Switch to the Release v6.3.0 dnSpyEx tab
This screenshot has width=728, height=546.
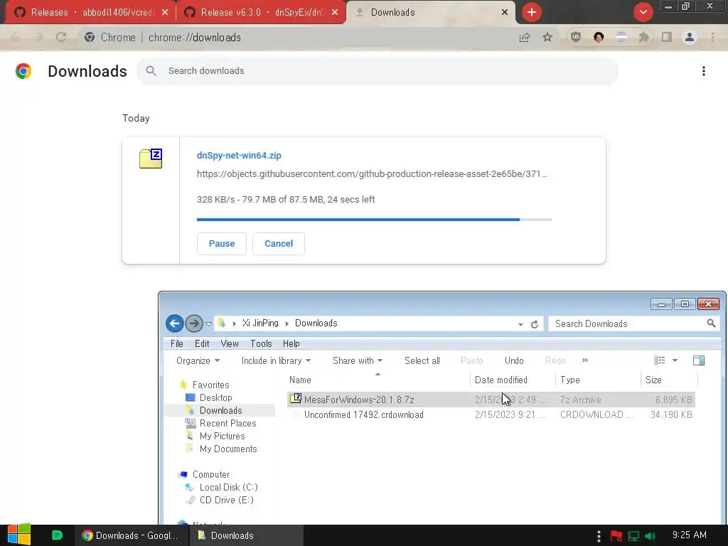[x=261, y=13]
